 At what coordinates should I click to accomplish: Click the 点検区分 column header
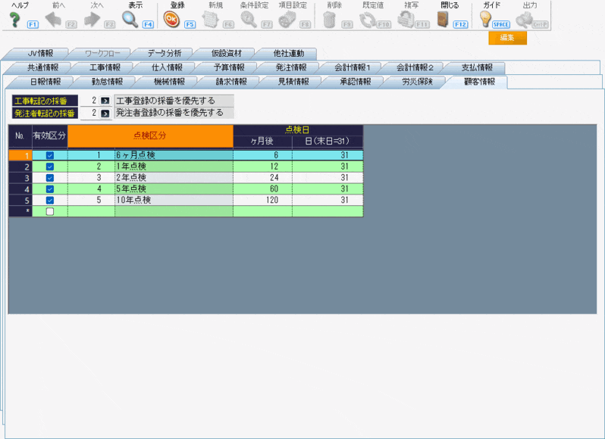pyautogui.click(x=150, y=135)
